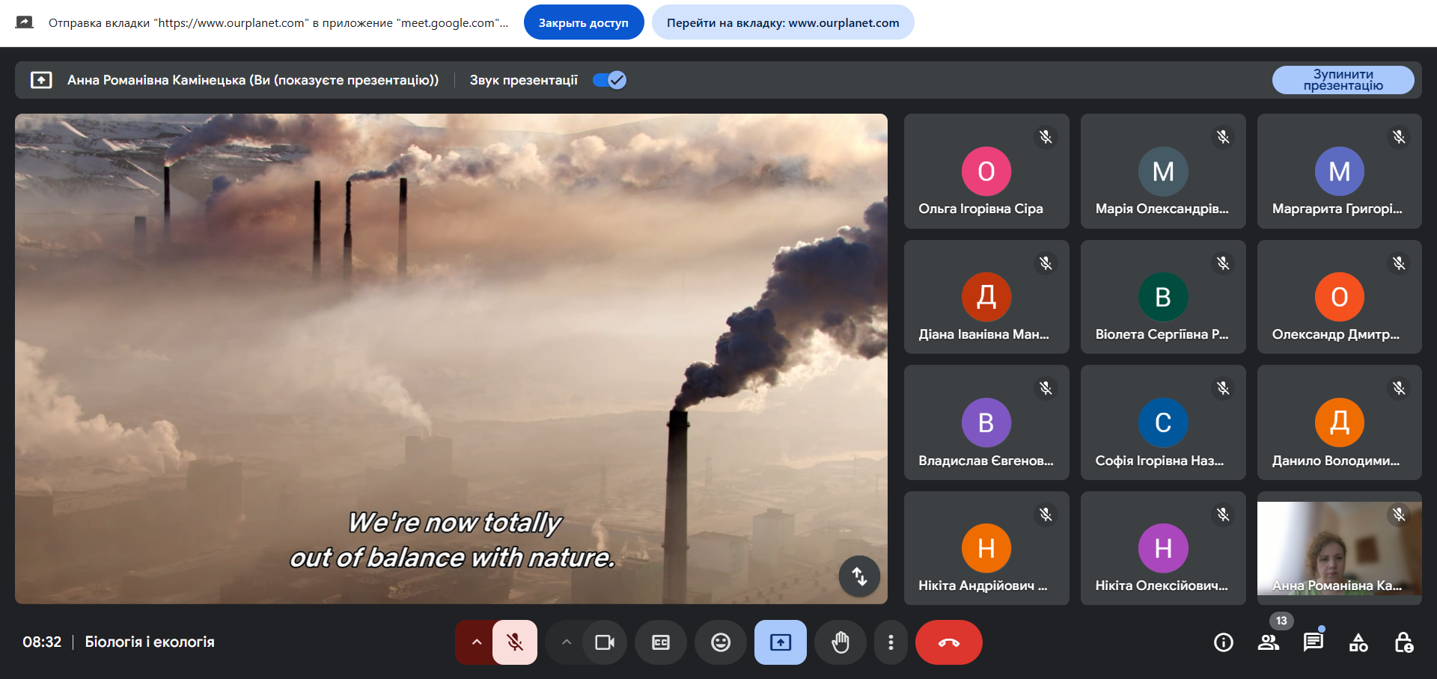Send a reaction with the emoji icon

(x=720, y=642)
